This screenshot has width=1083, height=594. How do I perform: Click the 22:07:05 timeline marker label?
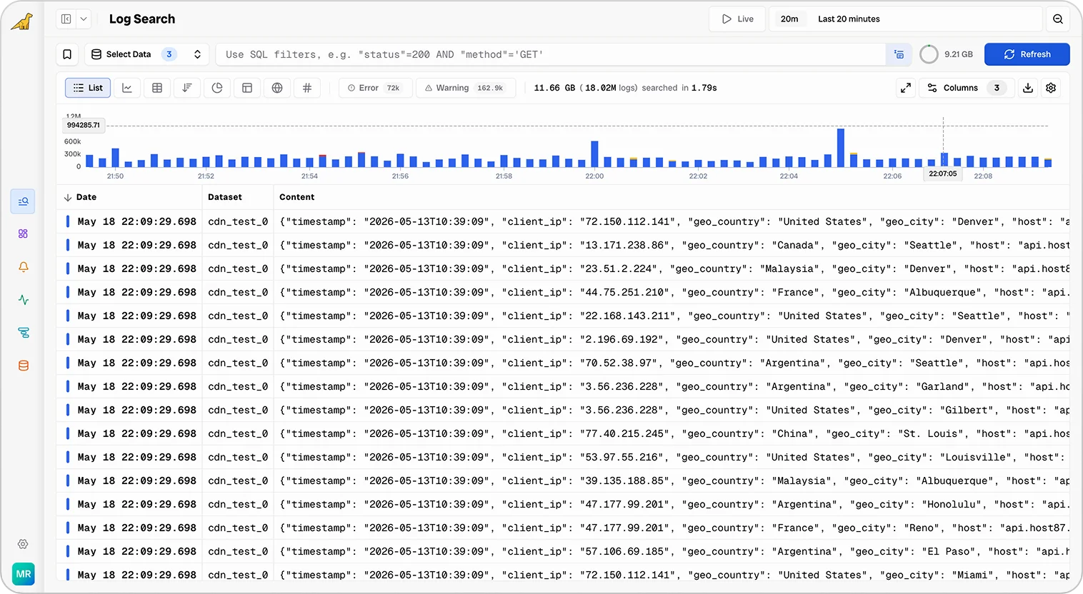943,173
